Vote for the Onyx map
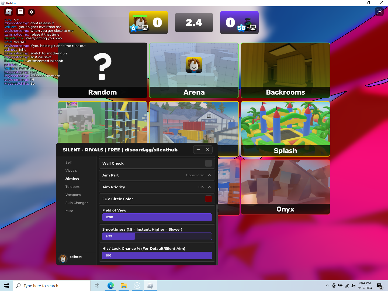 coord(286,187)
